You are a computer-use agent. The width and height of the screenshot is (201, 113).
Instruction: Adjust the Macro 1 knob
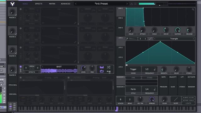(12, 12)
